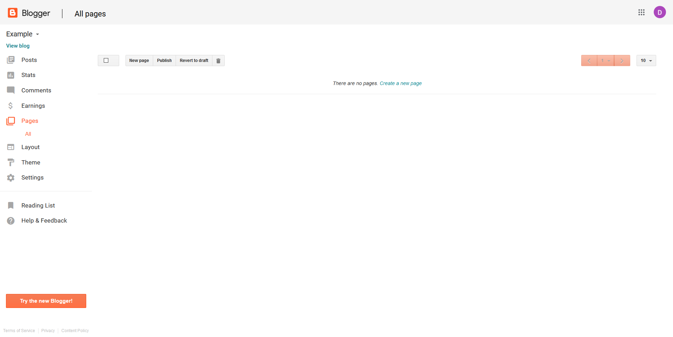Click the Help question mark icon
Viewport: 673px width, 337px height.
11,221
